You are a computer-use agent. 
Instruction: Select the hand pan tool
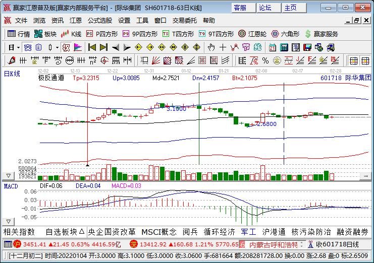211,47
